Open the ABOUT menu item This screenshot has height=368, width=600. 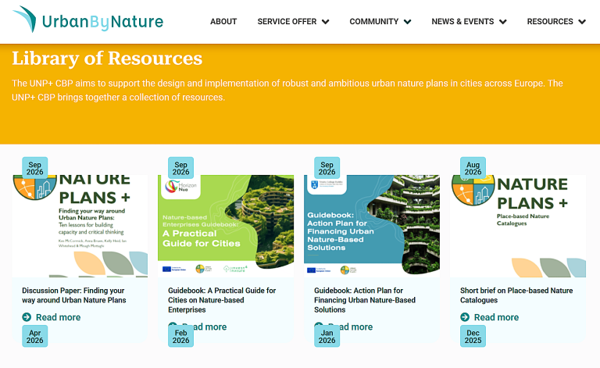(x=223, y=21)
